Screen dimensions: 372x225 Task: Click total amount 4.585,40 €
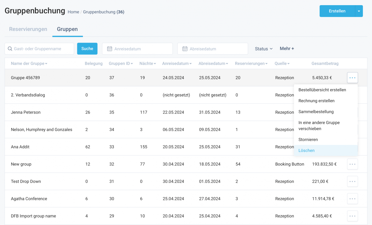[322, 216]
